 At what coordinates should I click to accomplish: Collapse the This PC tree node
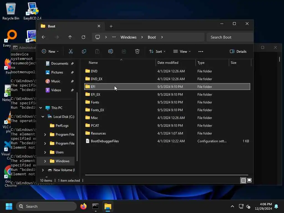[41, 108]
